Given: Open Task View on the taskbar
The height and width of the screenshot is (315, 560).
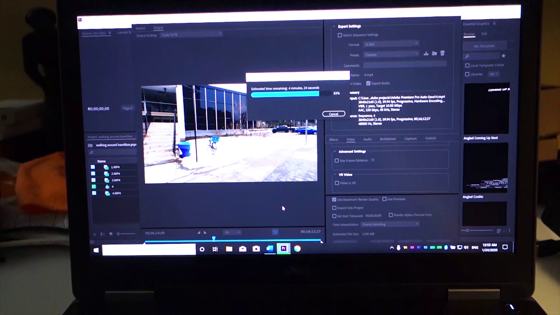Looking at the screenshot, I should click(215, 249).
